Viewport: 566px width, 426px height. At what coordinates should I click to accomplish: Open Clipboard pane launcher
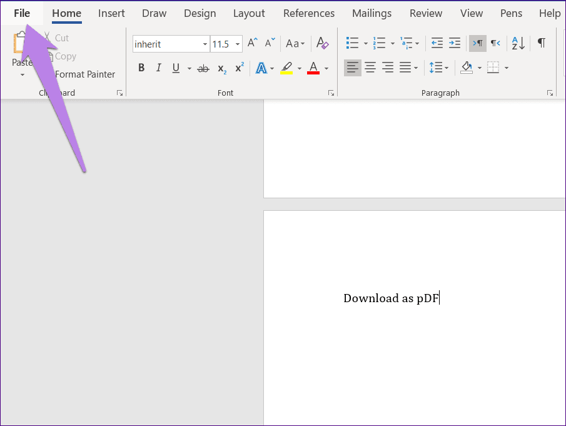click(x=120, y=93)
